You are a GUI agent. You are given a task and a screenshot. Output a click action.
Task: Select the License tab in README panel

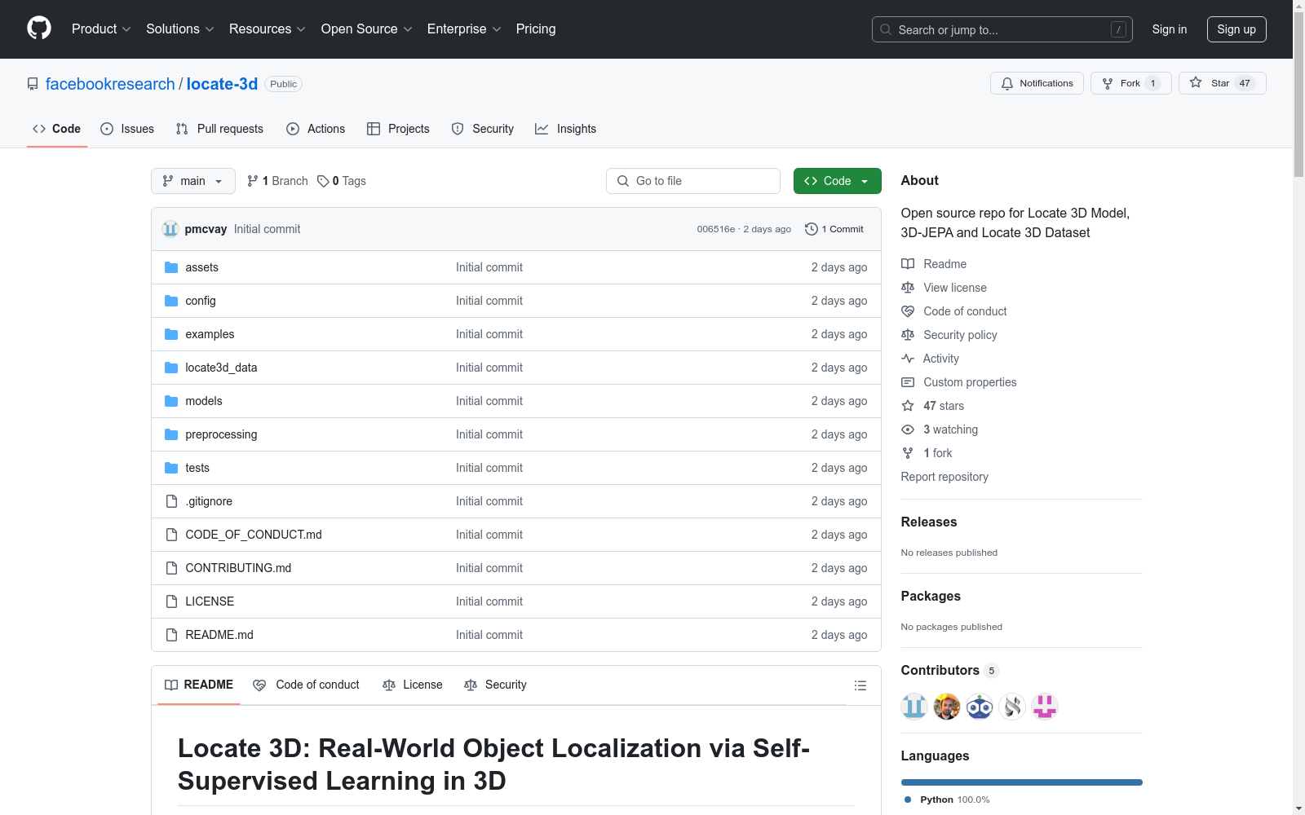(x=413, y=685)
